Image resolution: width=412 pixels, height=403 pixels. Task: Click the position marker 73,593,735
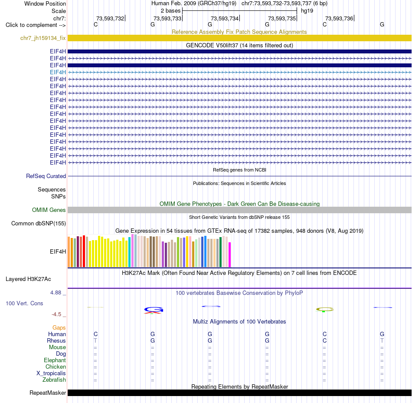[x=282, y=18]
